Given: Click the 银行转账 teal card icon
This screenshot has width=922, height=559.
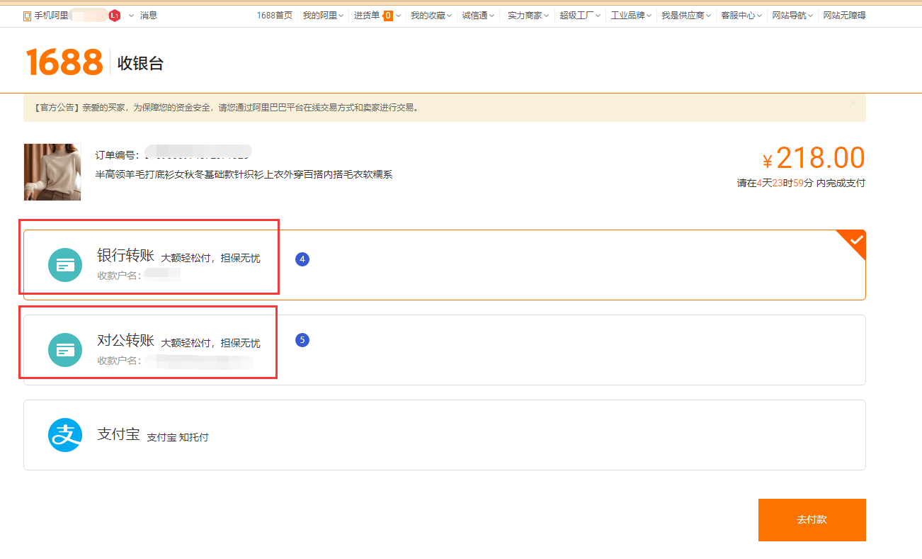Looking at the screenshot, I should tap(65, 265).
